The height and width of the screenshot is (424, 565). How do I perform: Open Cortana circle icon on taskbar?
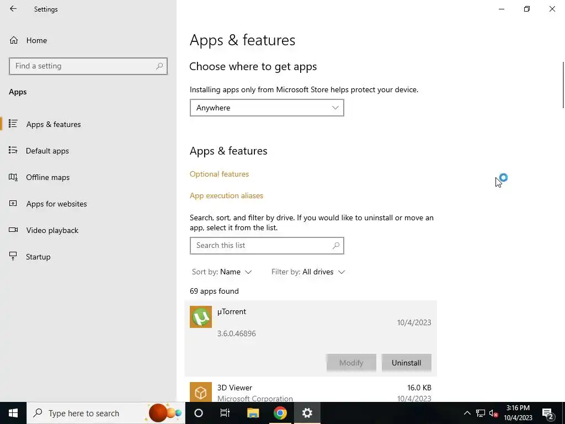pos(199,413)
